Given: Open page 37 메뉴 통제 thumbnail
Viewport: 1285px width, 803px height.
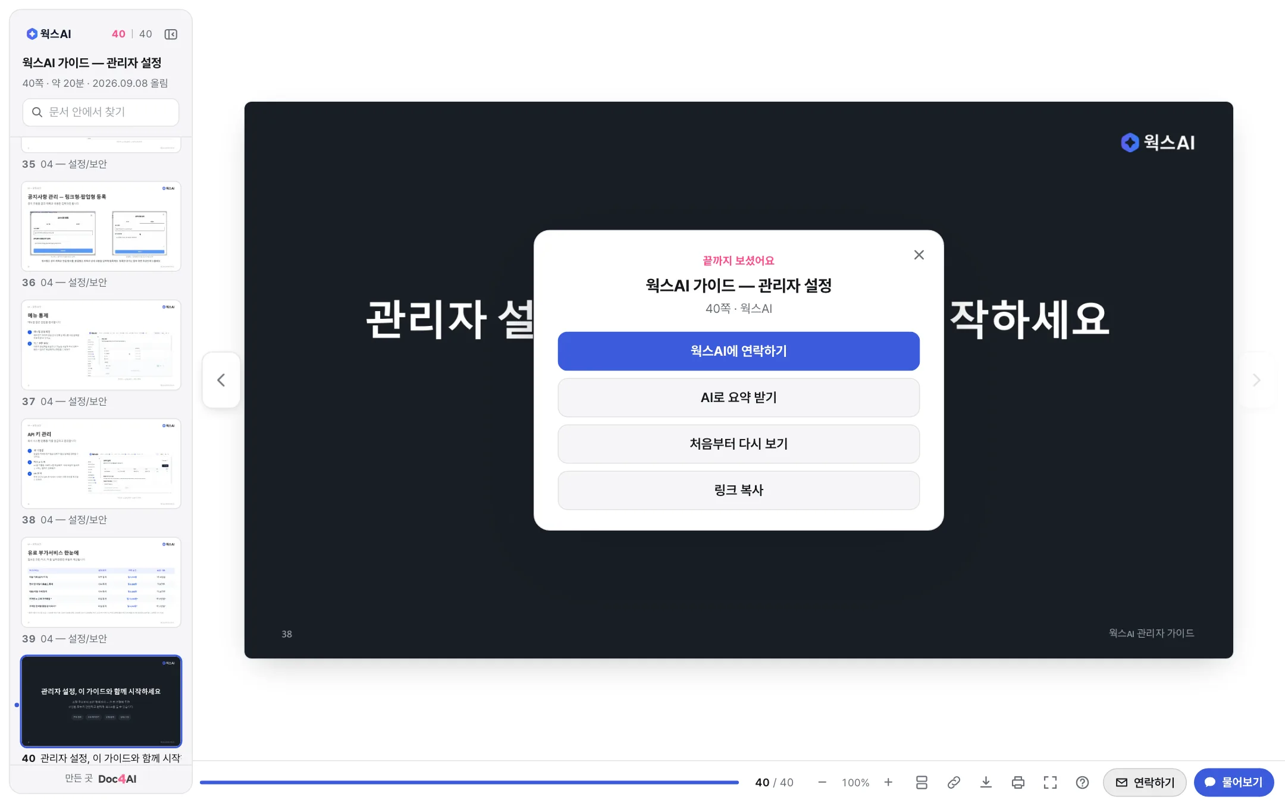Looking at the screenshot, I should 101,345.
